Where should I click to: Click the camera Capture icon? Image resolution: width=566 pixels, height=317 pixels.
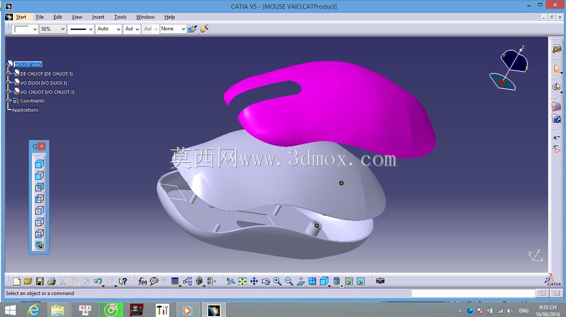pos(380,281)
